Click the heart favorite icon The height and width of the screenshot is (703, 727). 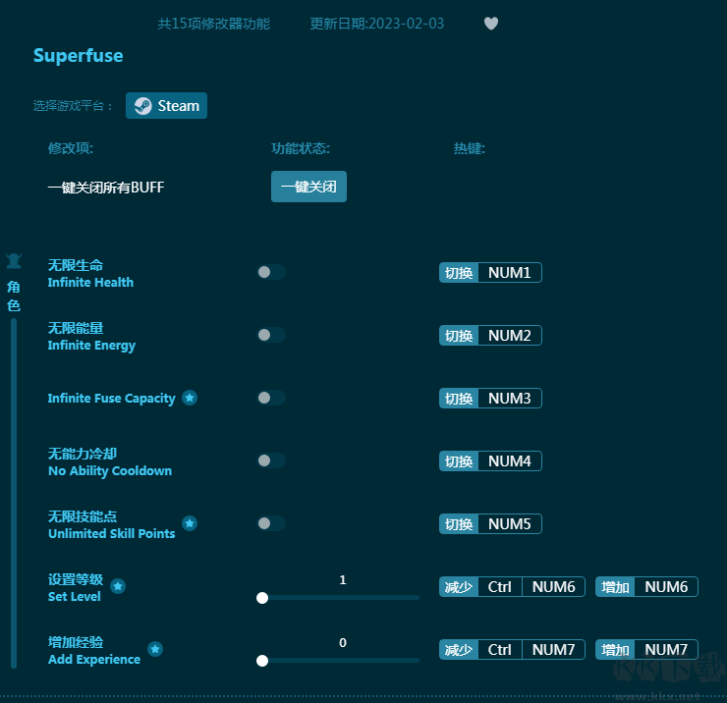click(491, 24)
